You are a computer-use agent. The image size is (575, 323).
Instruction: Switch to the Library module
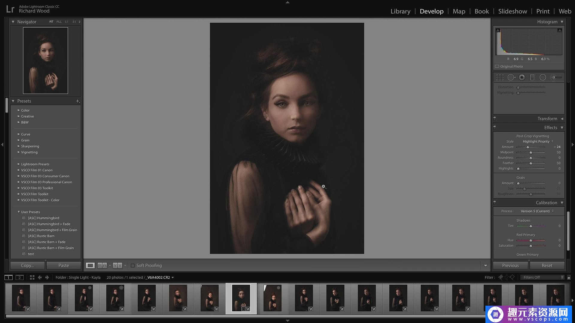point(400,11)
